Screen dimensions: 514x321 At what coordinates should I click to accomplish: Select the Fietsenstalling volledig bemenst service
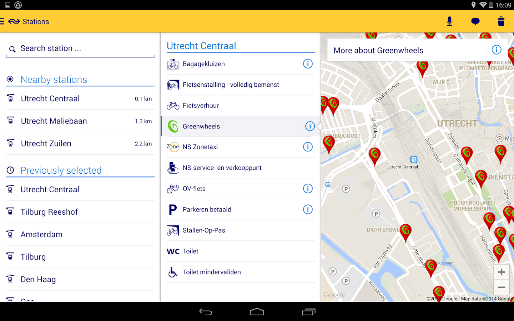(230, 85)
